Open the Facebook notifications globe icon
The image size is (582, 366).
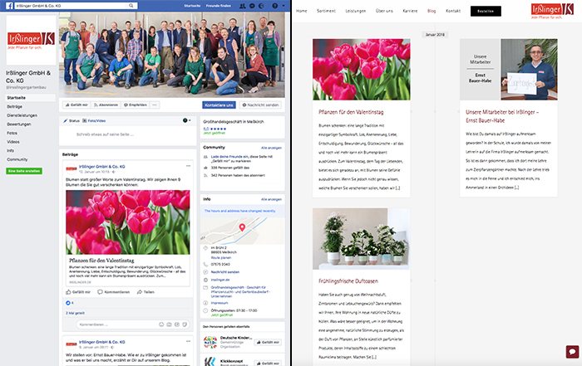click(x=261, y=6)
